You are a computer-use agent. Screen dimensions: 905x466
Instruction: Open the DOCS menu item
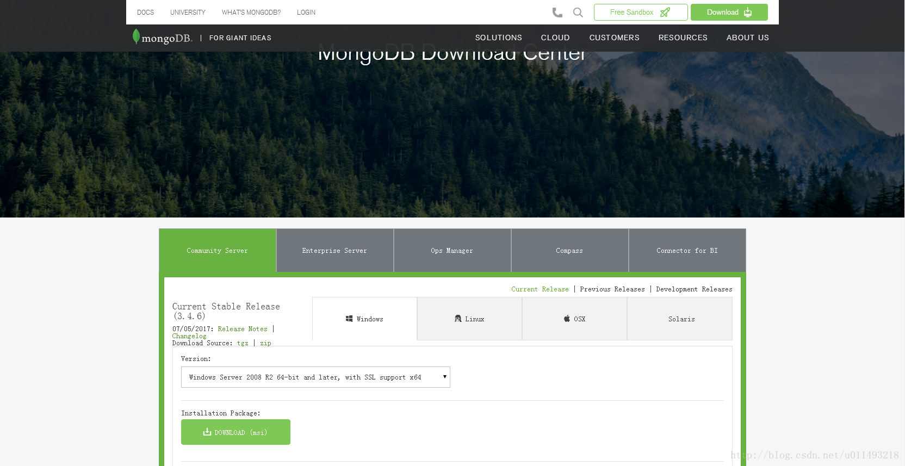tap(145, 13)
